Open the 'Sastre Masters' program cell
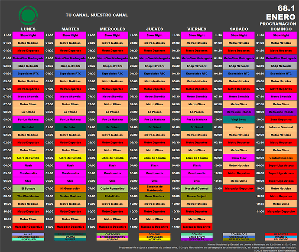The height and width of the screenshot is (252, 299). (x=70, y=196)
